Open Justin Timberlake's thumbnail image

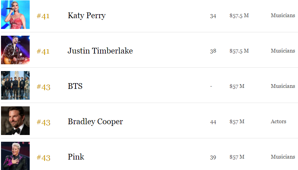tap(15, 50)
